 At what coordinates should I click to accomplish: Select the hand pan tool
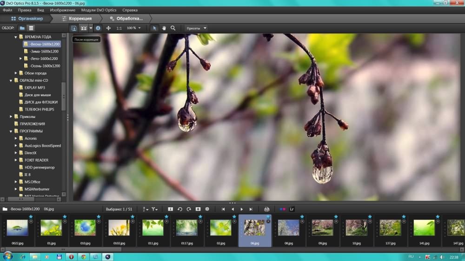(x=164, y=28)
